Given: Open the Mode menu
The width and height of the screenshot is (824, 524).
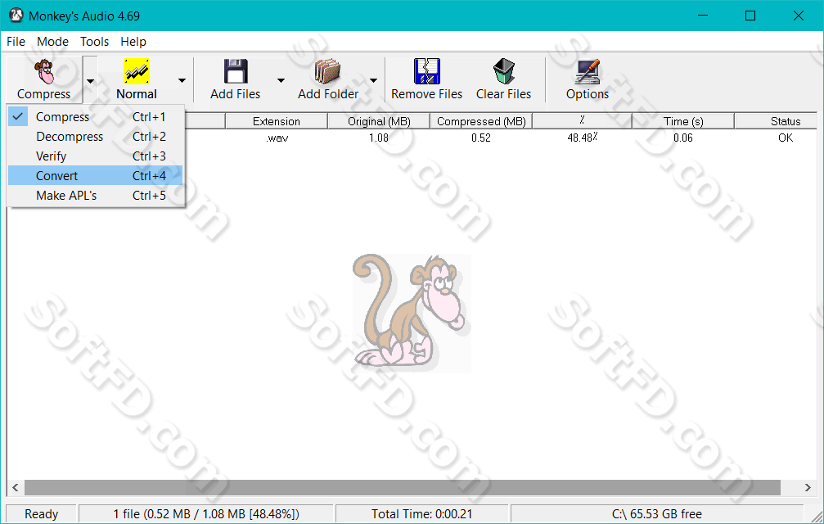Looking at the screenshot, I should [52, 42].
